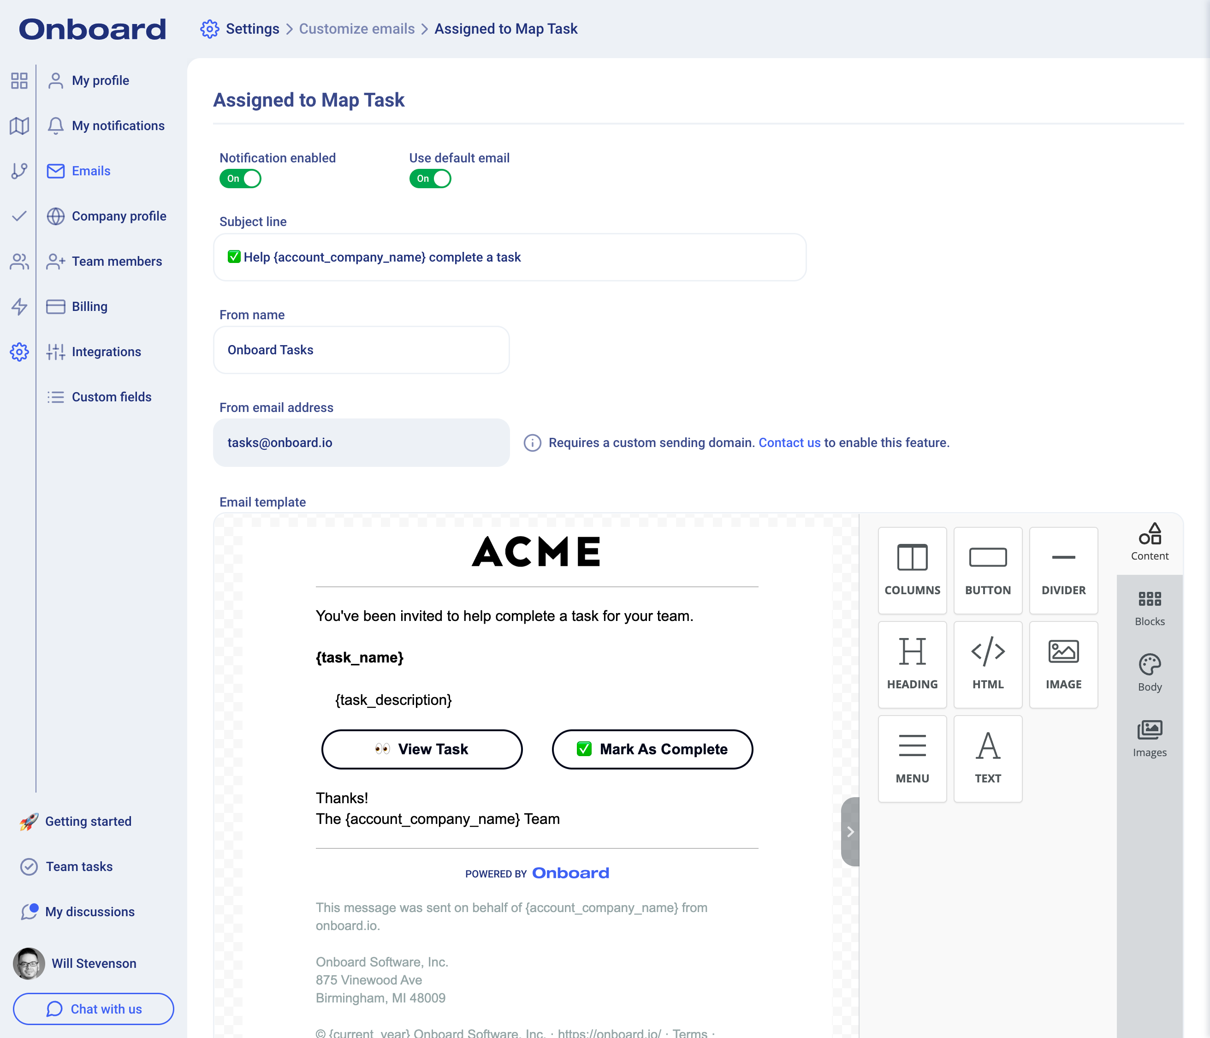
Task: Select the {task_description} text in template
Action: coord(393,700)
